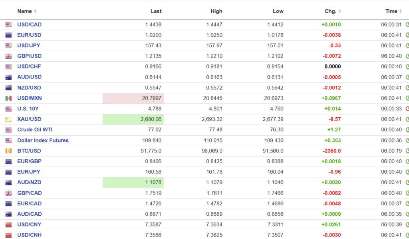Click the gold bar icon beside XAU/USD

(x=8, y=119)
